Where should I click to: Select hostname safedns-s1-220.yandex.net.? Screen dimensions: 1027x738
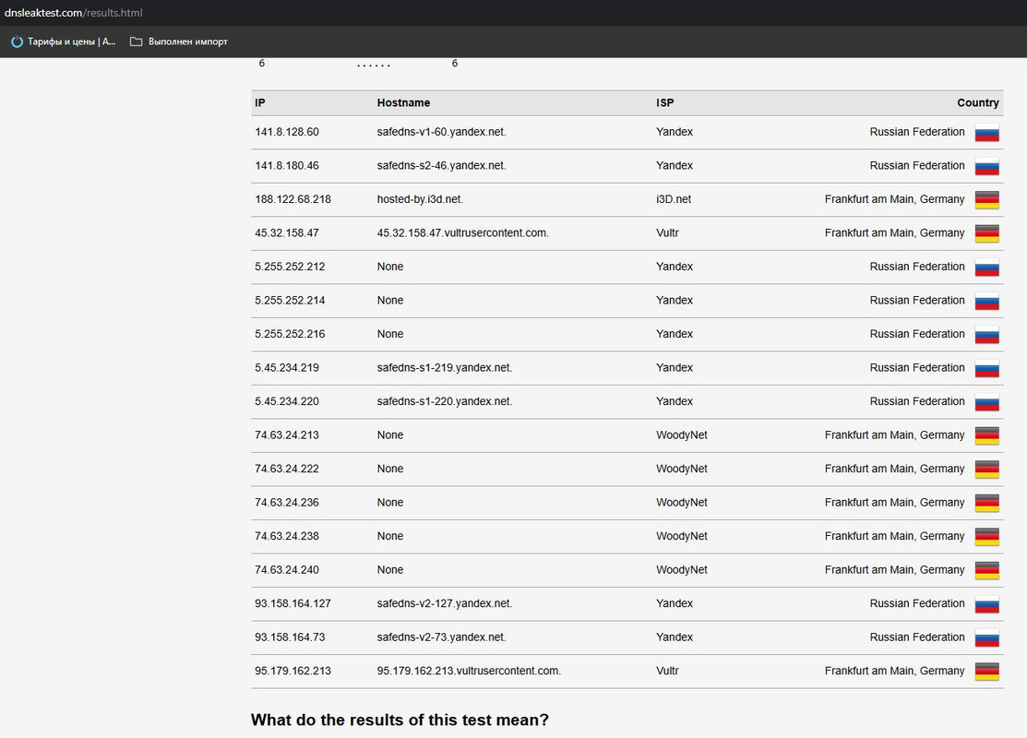tap(445, 401)
